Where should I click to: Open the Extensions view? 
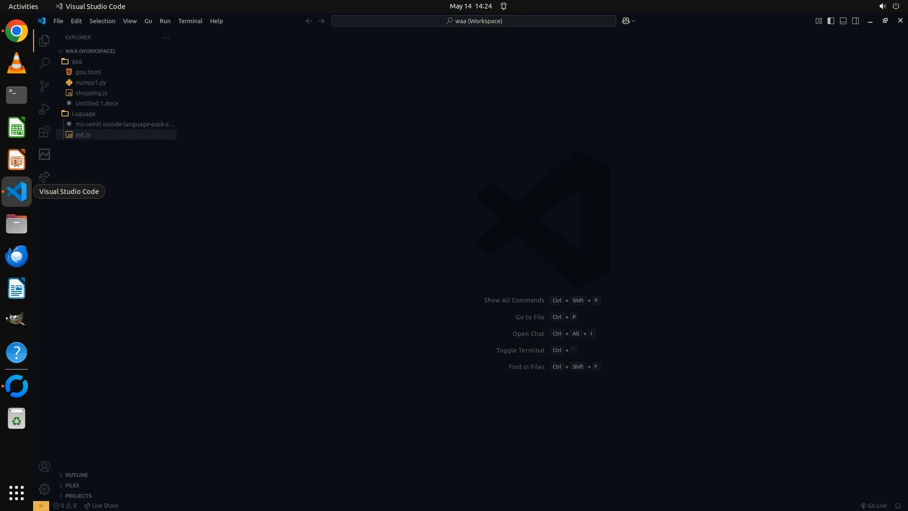(x=44, y=132)
